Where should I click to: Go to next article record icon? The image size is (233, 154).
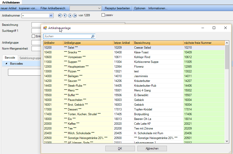(x=70, y=16)
